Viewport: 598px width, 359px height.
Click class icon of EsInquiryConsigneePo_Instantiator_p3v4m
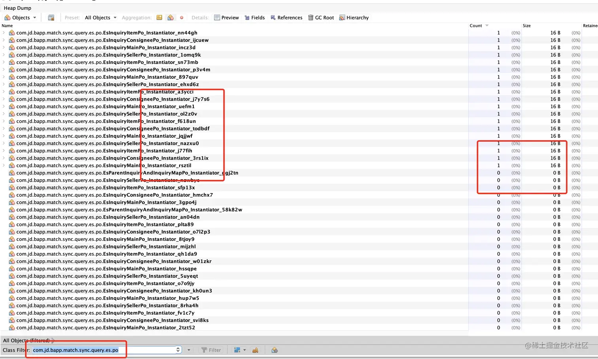coord(12,70)
